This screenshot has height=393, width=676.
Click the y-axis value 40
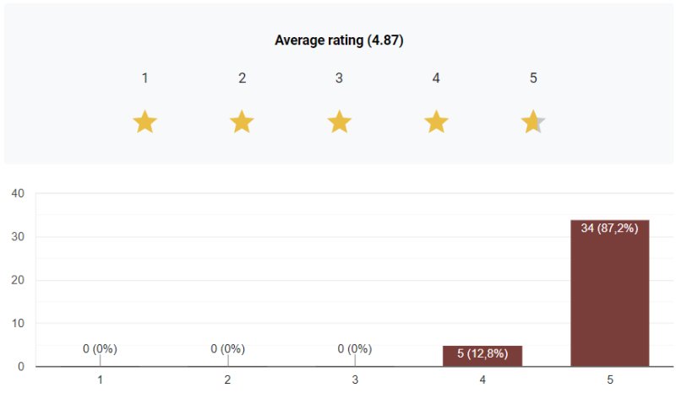coord(18,193)
